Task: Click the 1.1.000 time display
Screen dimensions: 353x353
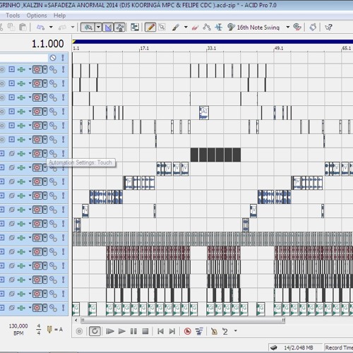Action: [48, 44]
